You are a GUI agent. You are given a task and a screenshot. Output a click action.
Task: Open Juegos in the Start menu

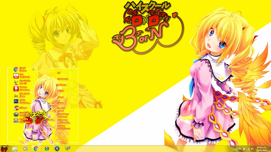pos(61,97)
